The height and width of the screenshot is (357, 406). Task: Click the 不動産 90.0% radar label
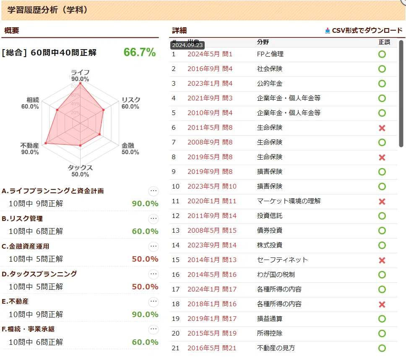point(30,149)
